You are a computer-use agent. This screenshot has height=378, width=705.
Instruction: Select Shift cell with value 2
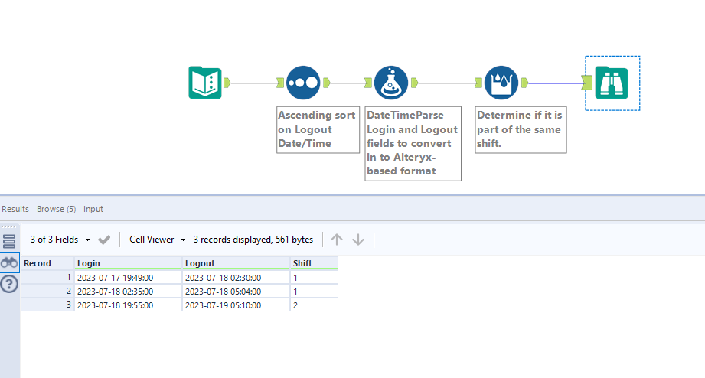coord(314,305)
